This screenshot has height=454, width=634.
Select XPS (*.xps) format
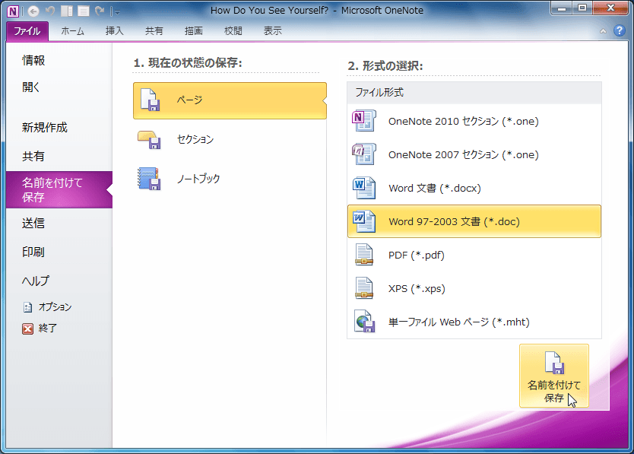click(x=474, y=288)
